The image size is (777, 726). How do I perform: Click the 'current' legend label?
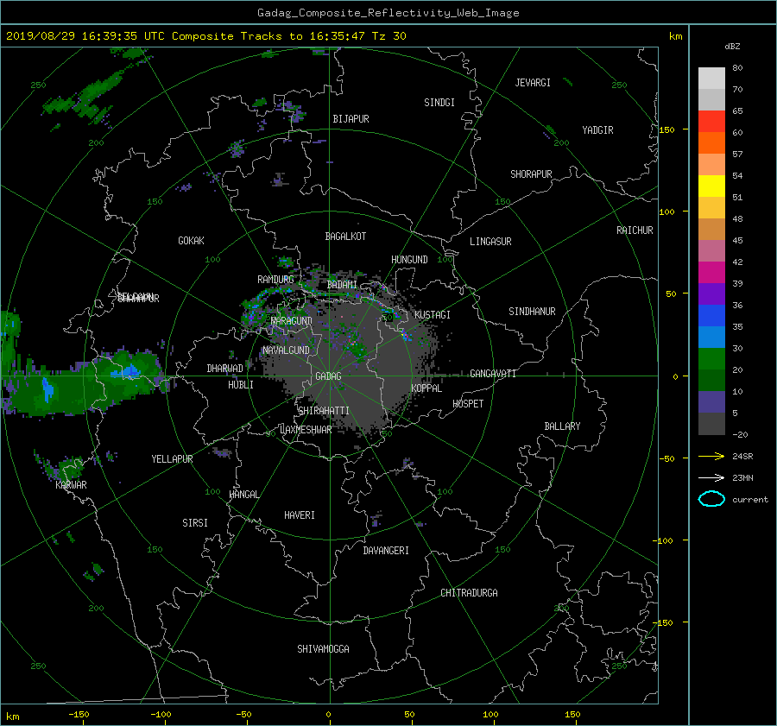(749, 500)
